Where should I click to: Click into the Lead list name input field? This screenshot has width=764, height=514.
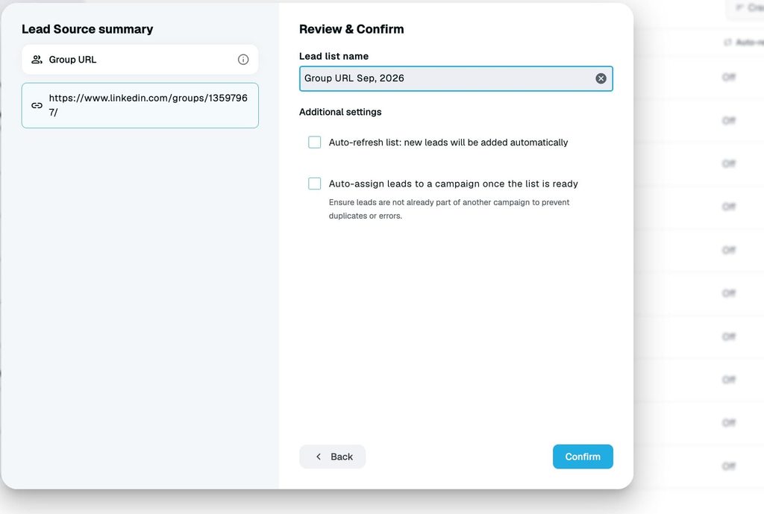[456, 78]
